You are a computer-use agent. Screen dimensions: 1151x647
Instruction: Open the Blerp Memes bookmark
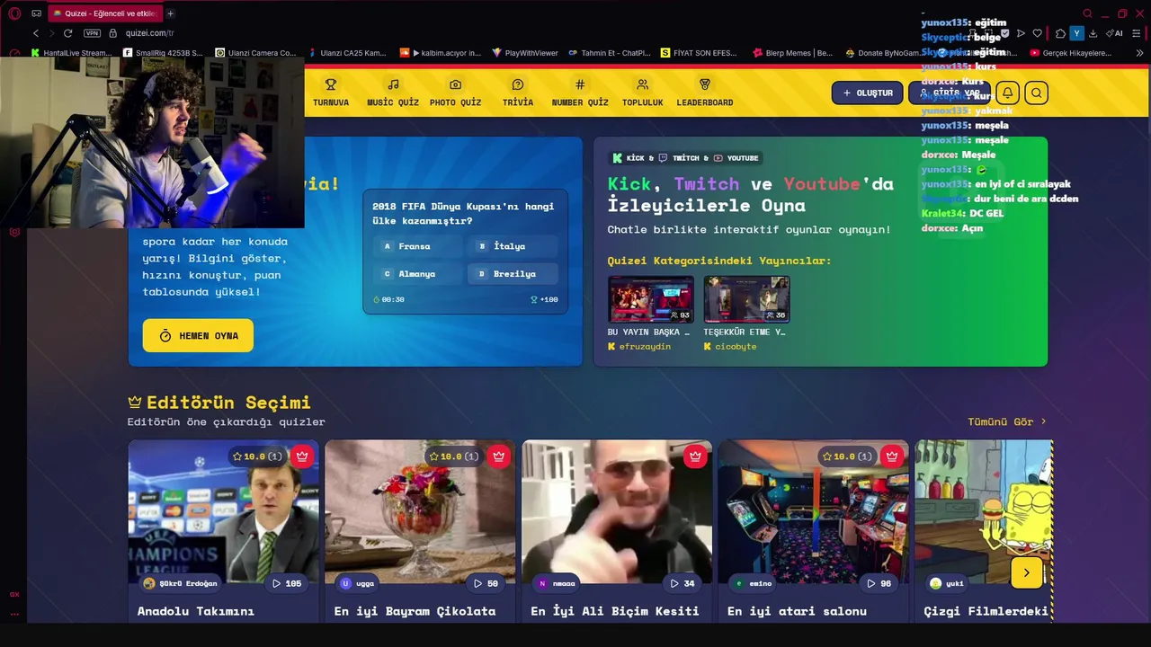point(792,53)
